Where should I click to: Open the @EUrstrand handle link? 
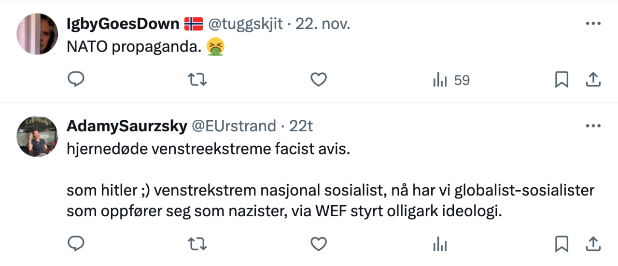234,126
